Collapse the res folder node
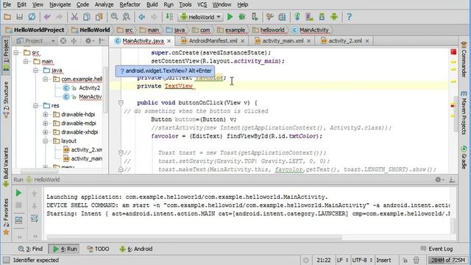The image size is (471, 265). 36,106
